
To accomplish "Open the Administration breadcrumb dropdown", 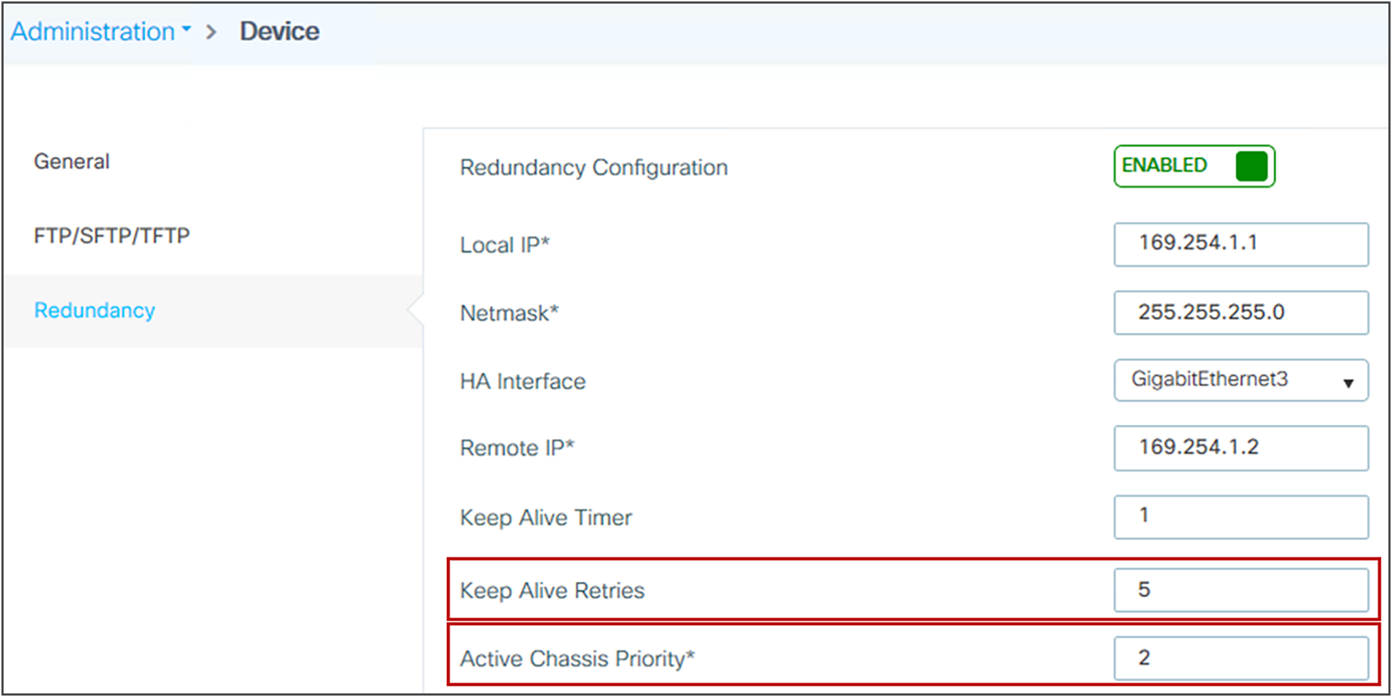I will 101,32.
